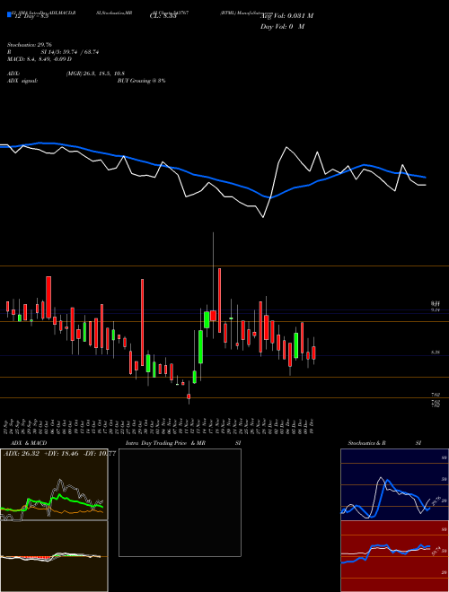The width and height of the screenshot is (449, 592).
Task: Click the blue 12 Day SMA legend square
Action: click(9, 15)
